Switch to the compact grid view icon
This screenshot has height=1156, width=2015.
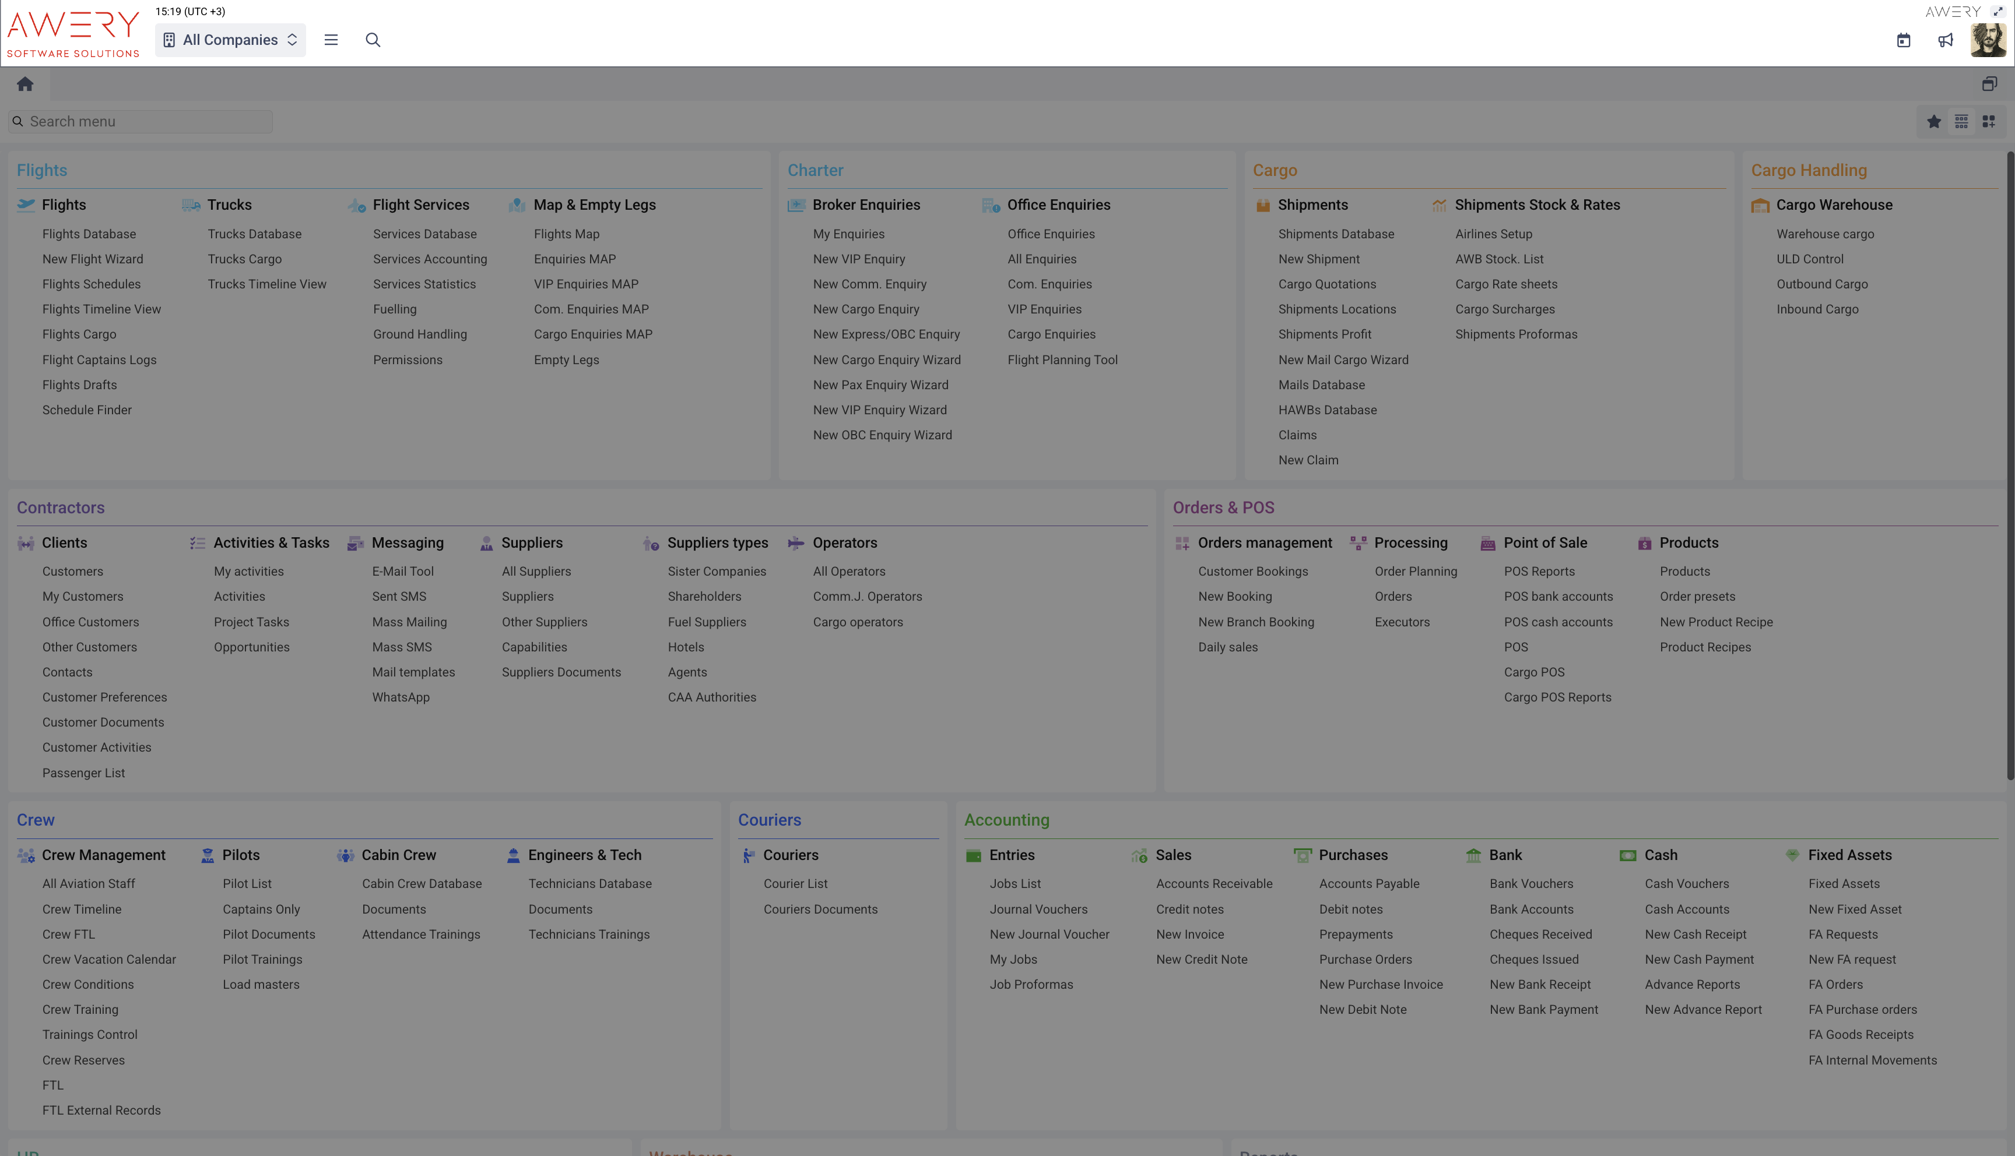(1961, 121)
